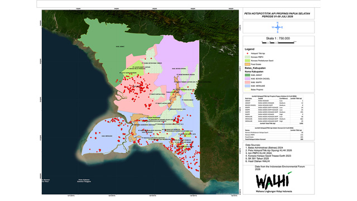Click the red Hotspot/Titik Api legend dot
This screenshot has width=357, height=201.
point(247,54)
